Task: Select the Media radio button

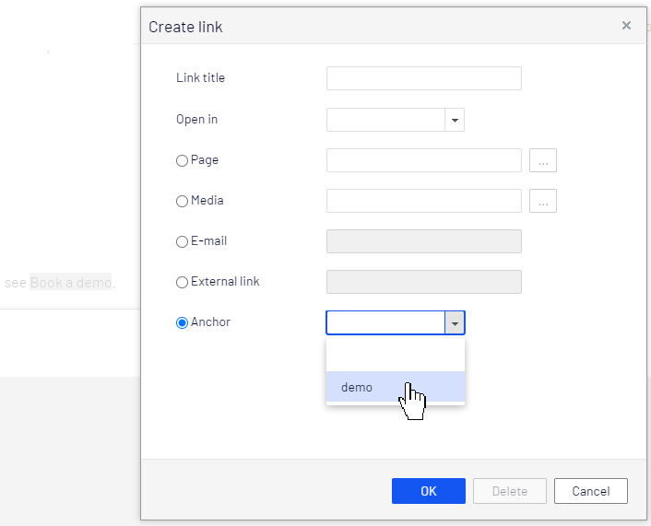Action: (182, 201)
